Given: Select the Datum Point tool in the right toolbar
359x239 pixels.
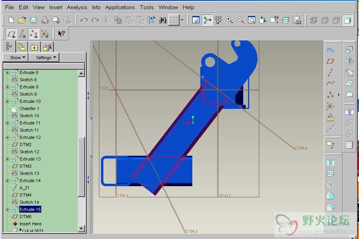Looking at the screenshot, I should click(330, 94).
